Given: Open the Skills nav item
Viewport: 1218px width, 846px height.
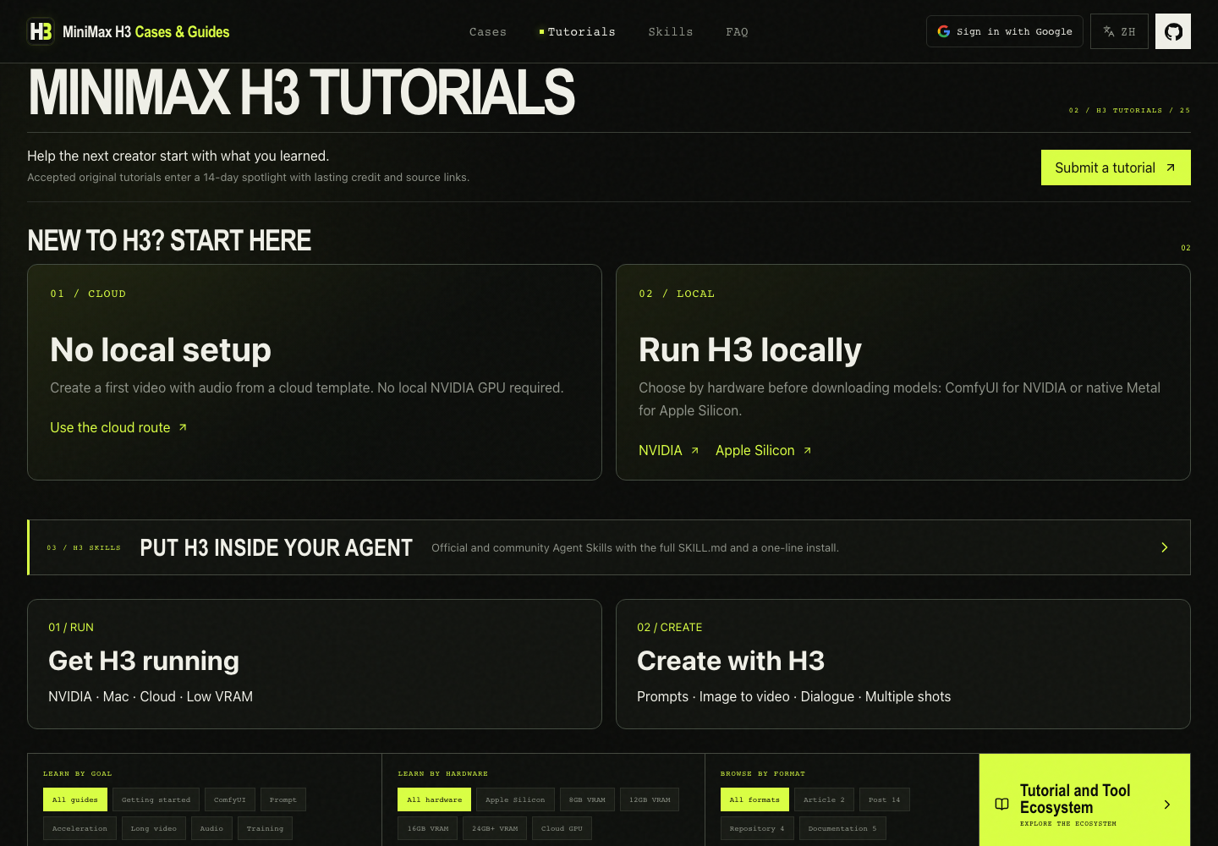Looking at the screenshot, I should [x=671, y=32].
